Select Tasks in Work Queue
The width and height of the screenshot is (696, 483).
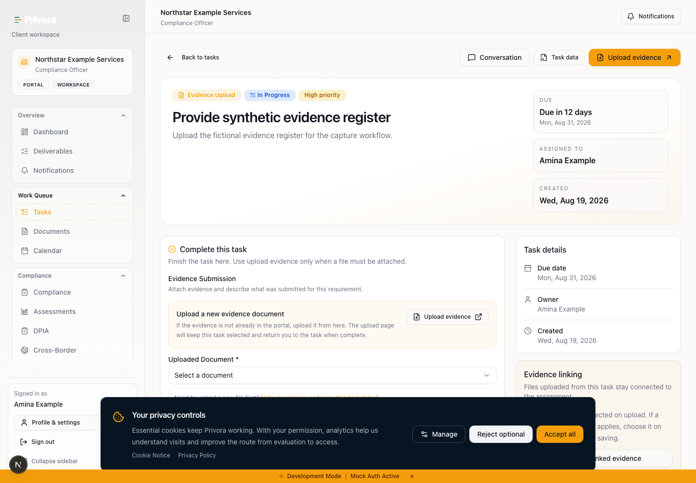point(72,212)
